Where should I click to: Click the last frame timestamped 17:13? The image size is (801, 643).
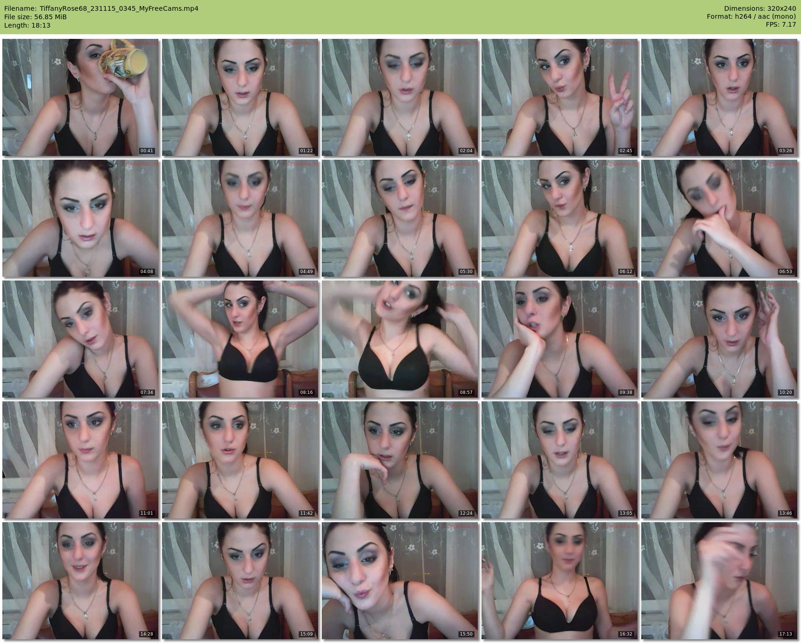coord(719,581)
